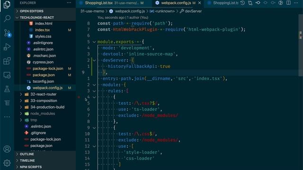303x170 pixels.
Task: Open the Explorer view in activity bar
Action: [x=7, y=5]
